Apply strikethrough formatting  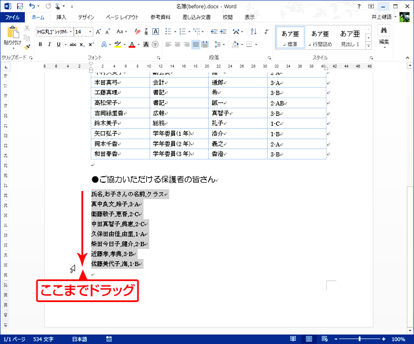point(73,45)
